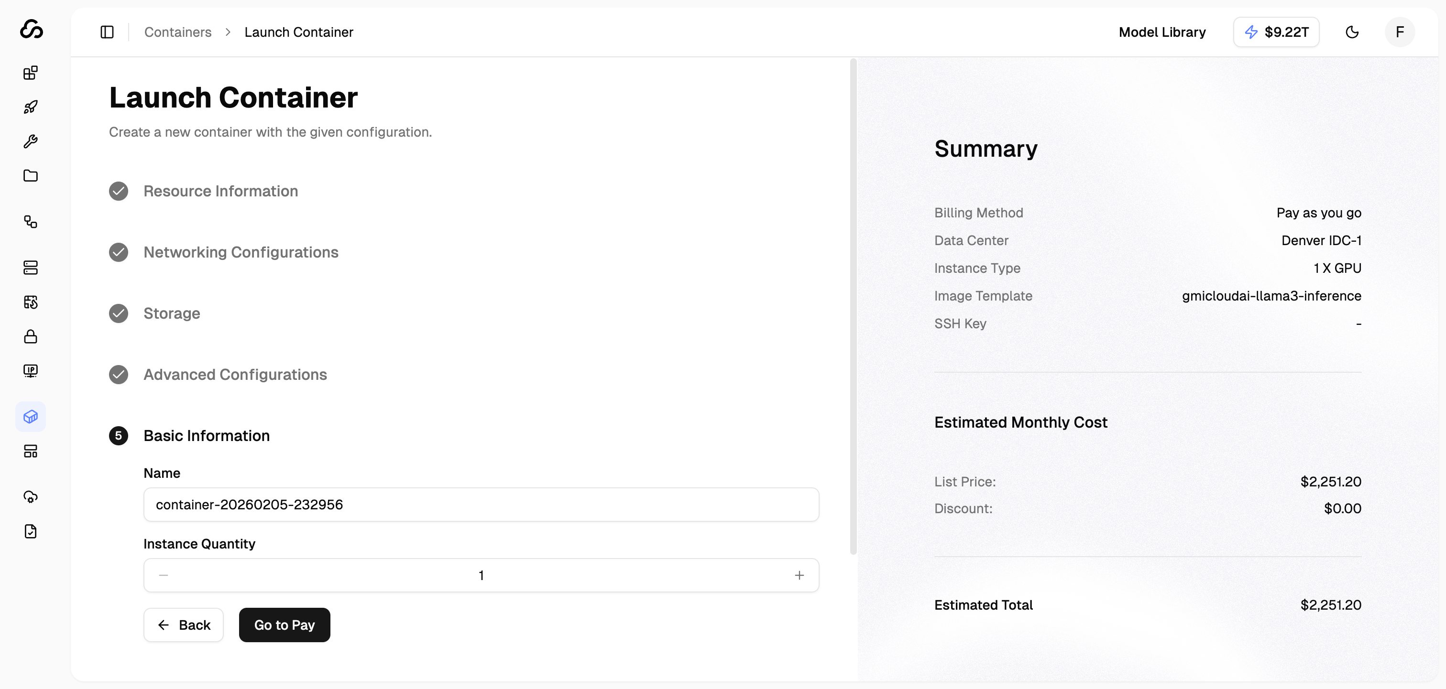This screenshot has height=689, width=1446.
Task: Click the folder icon in the sidebar
Action: coord(30,176)
